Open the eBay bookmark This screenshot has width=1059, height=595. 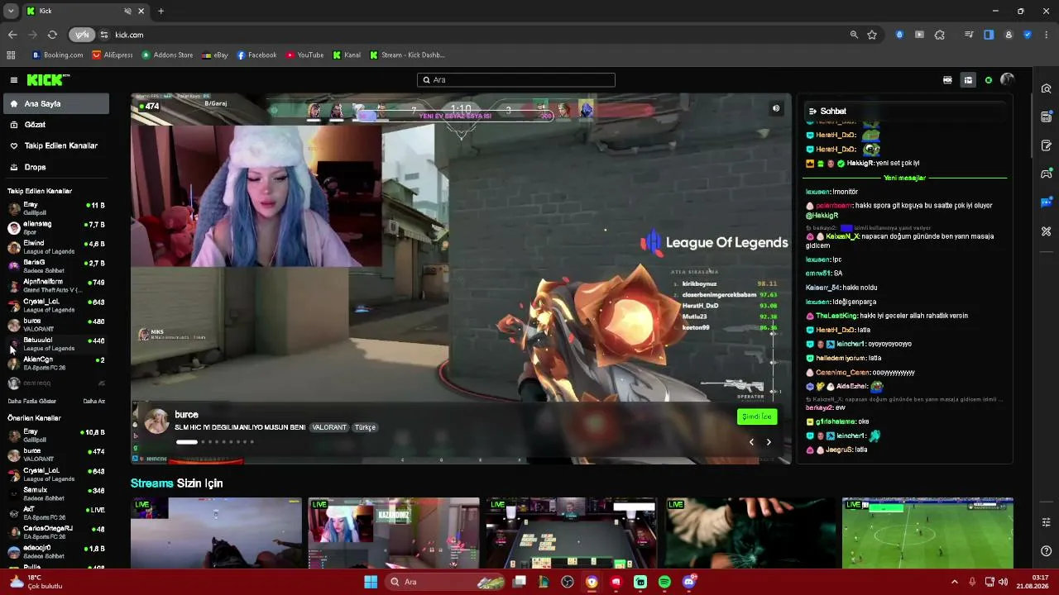pyautogui.click(x=215, y=55)
